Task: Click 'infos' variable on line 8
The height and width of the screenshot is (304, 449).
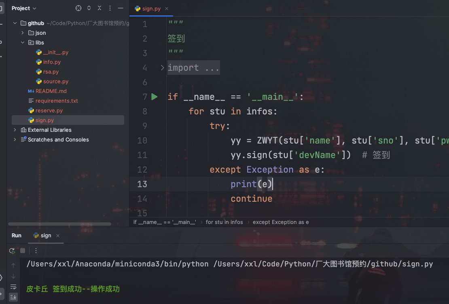Action: [x=259, y=111]
